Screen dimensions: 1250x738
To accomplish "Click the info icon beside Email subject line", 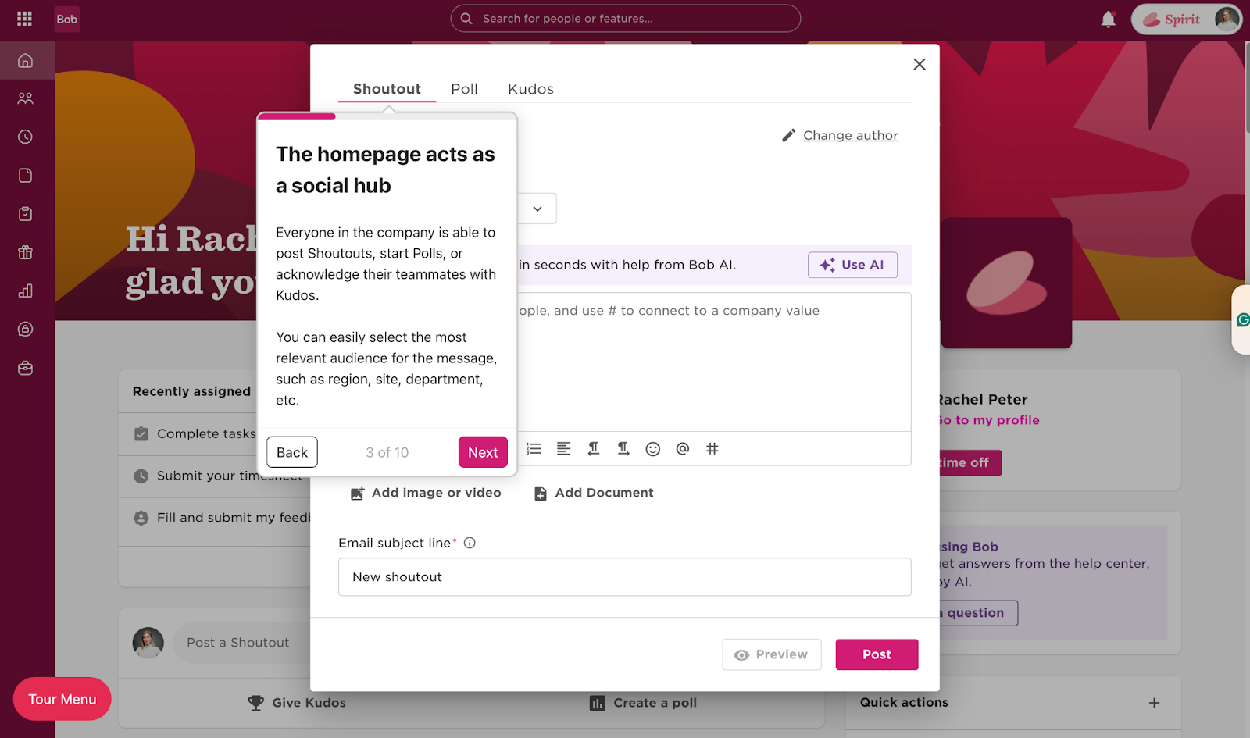I will [x=470, y=543].
